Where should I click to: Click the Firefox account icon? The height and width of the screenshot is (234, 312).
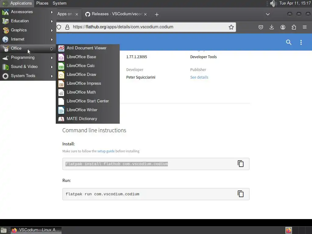coord(283,27)
